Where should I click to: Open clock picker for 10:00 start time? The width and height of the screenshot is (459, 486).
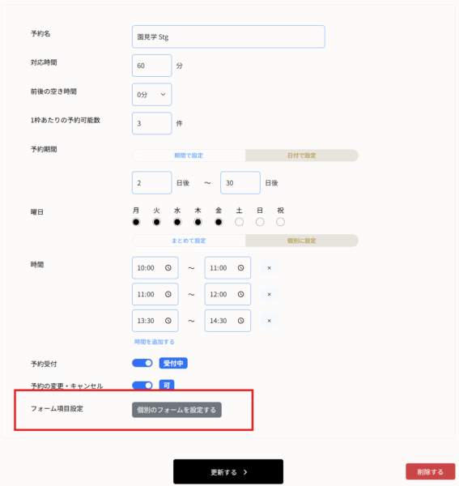[x=168, y=268]
